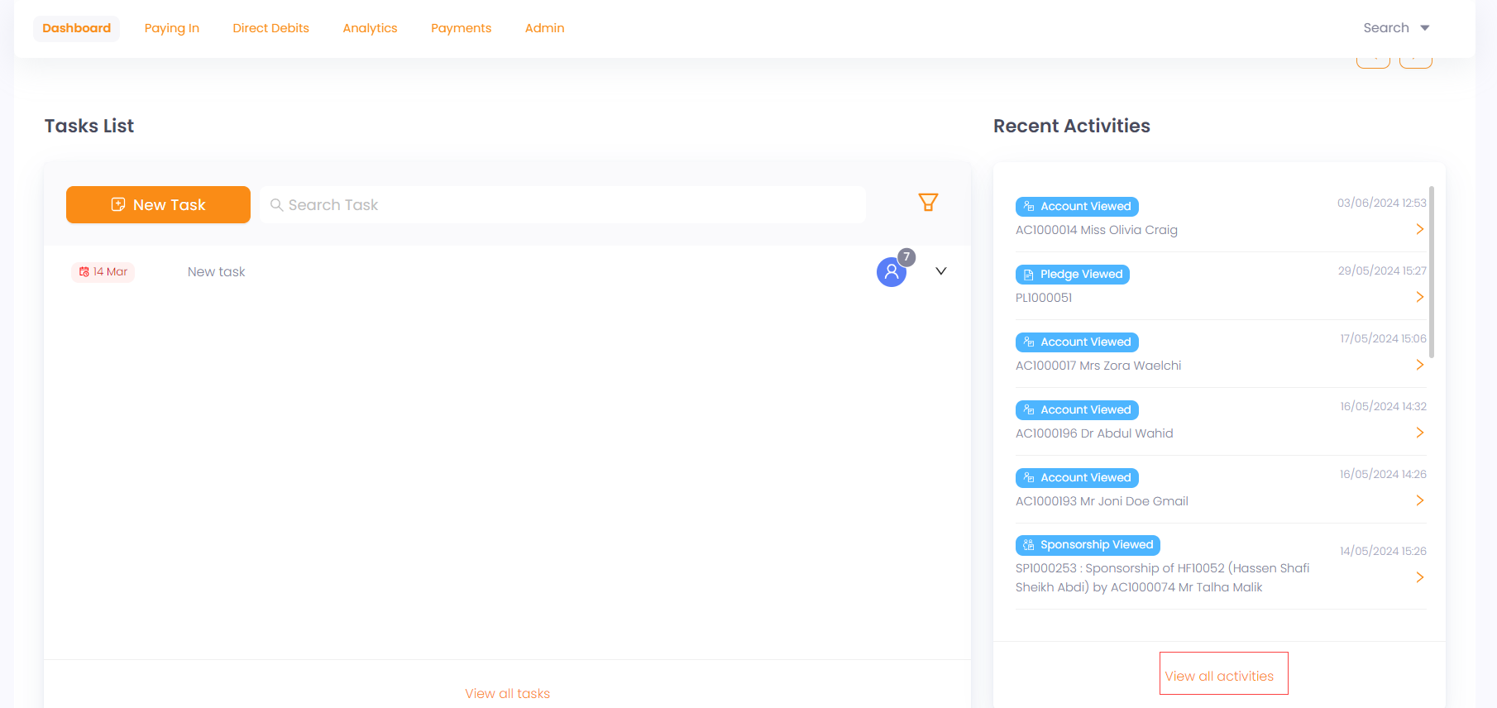Click Account Viewed badge for Abdul Wahid
This screenshot has height=708, width=1497.
1077,410
